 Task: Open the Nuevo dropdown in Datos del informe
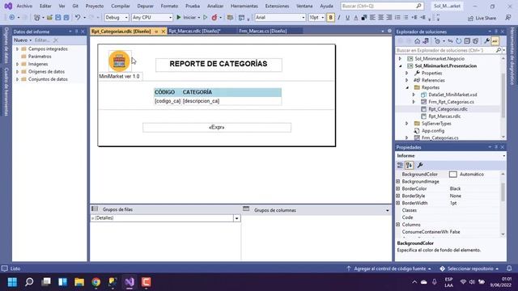point(23,40)
